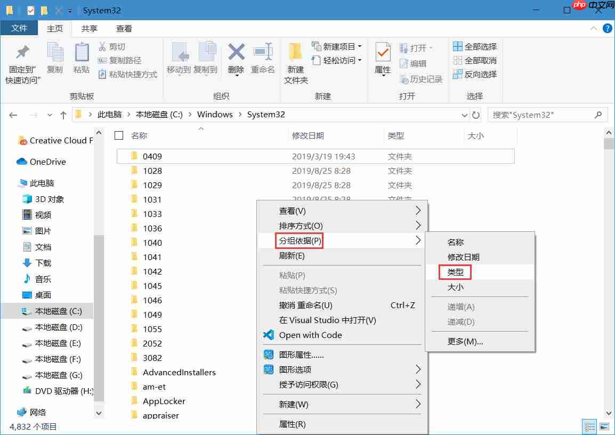Choose 递增(A) ascending sort order
The height and width of the screenshot is (435, 615).
462,307
